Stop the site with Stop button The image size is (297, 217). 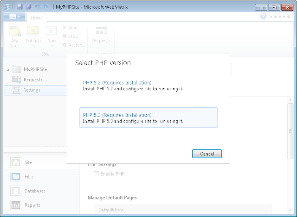71,36
